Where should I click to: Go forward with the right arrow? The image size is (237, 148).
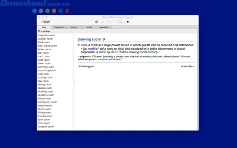[108, 22]
